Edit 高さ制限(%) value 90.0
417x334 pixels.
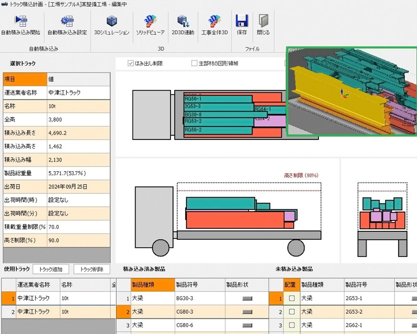click(78, 240)
